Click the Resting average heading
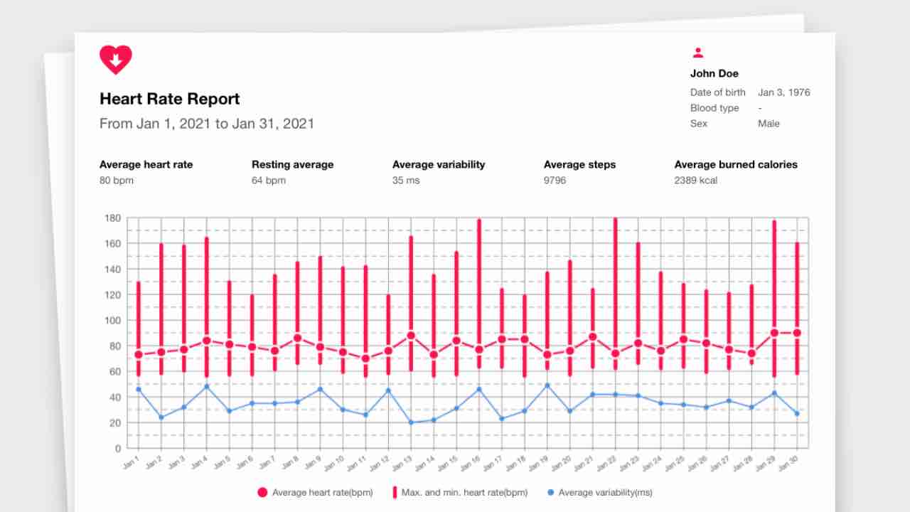The height and width of the screenshot is (512, 910). pyautogui.click(x=292, y=164)
